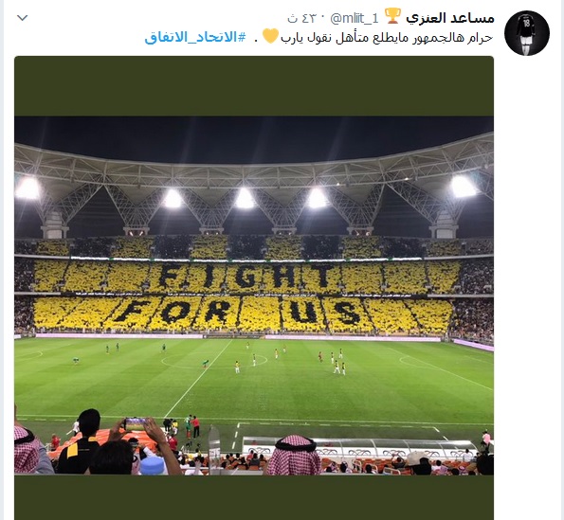This screenshot has height=520, width=564.
Task: Open profile via name مساعد العنزي
Action: [x=450, y=18]
